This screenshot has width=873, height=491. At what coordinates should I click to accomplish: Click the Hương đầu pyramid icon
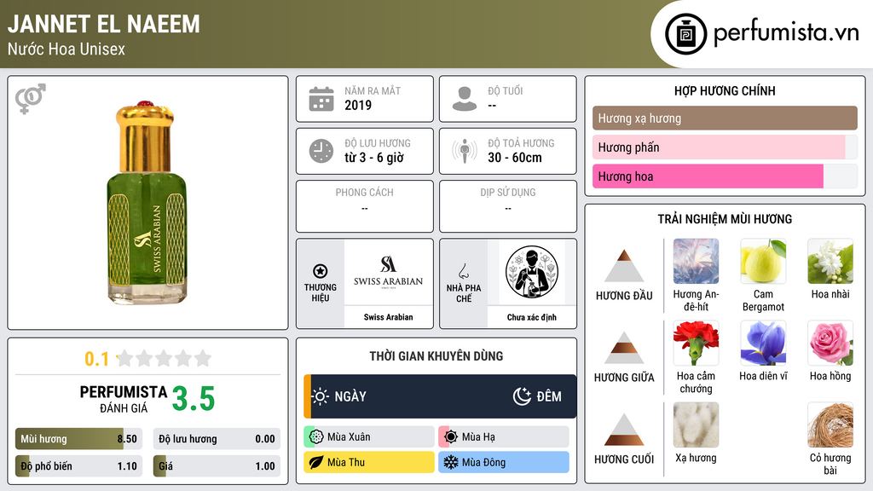point(624,266)
